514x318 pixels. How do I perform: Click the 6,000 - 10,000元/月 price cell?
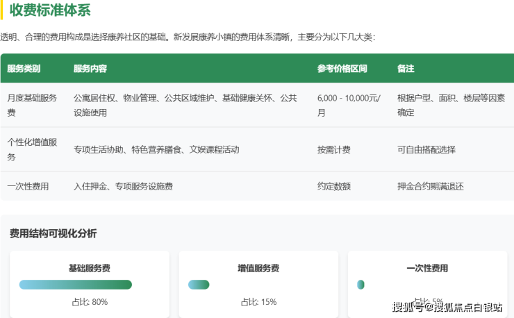pyautogui.click(x=348, y=105)
